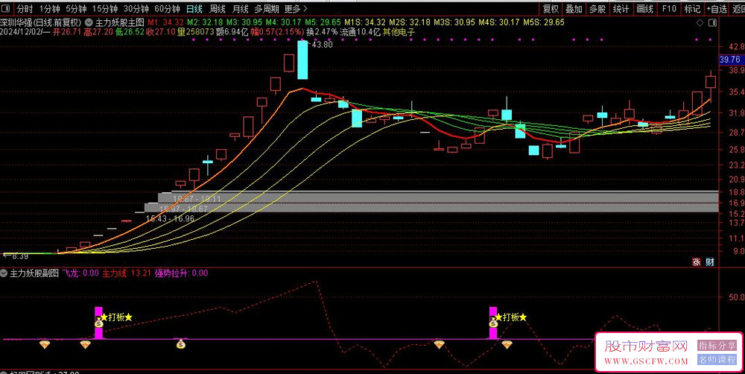Image resolution: width=745 pixels, height=374 pixels.
Task: Click the gem marker below second 打板 label
Action: click(x=507, y=344)
